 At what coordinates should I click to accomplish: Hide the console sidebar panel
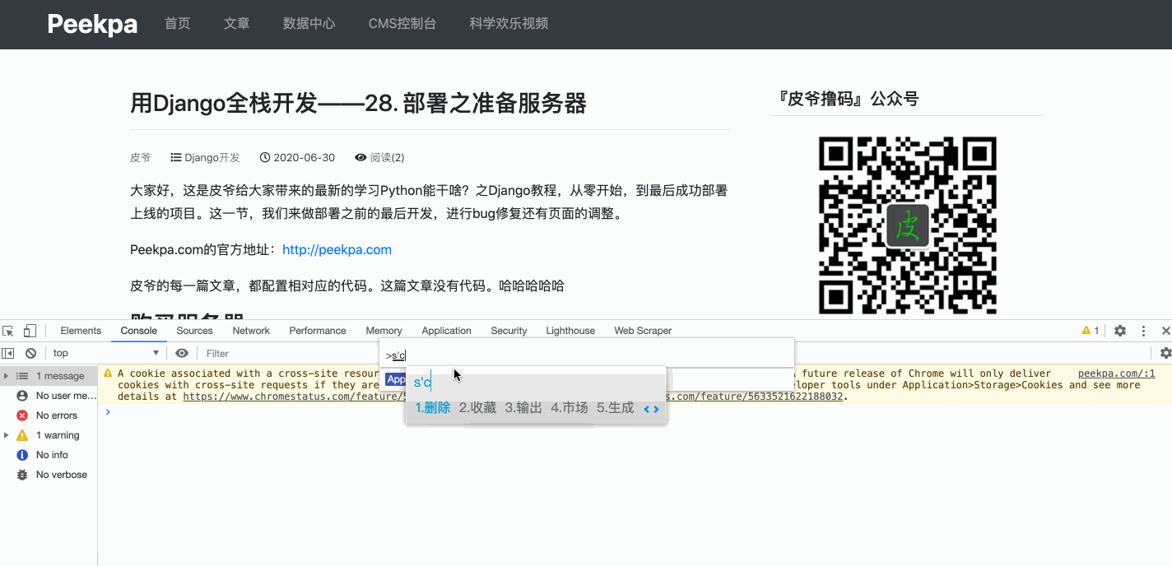[x=8, y=353]
